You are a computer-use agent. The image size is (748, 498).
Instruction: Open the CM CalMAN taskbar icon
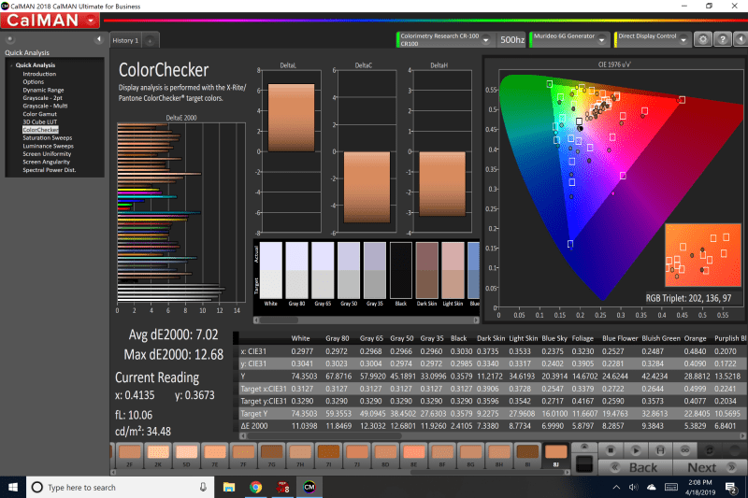point(309,487)
